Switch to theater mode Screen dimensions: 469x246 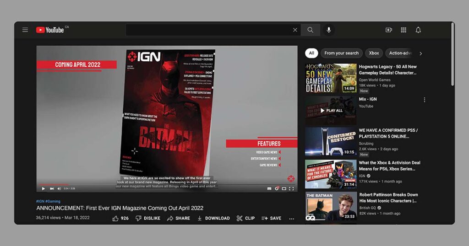click(284, 189)
